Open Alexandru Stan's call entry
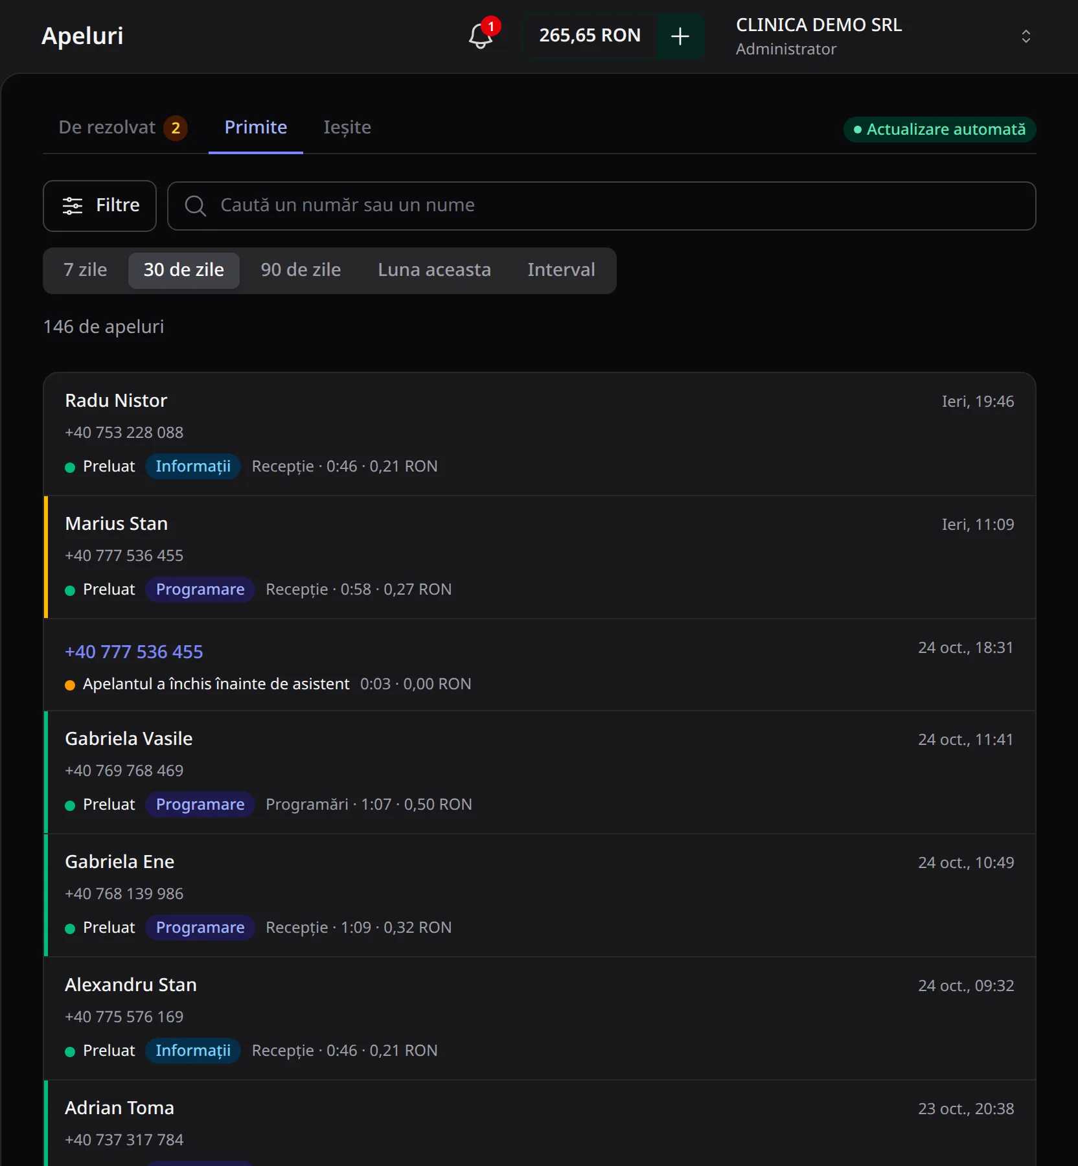This screenshot has height=1166, width=1078. coord(540,1018)
